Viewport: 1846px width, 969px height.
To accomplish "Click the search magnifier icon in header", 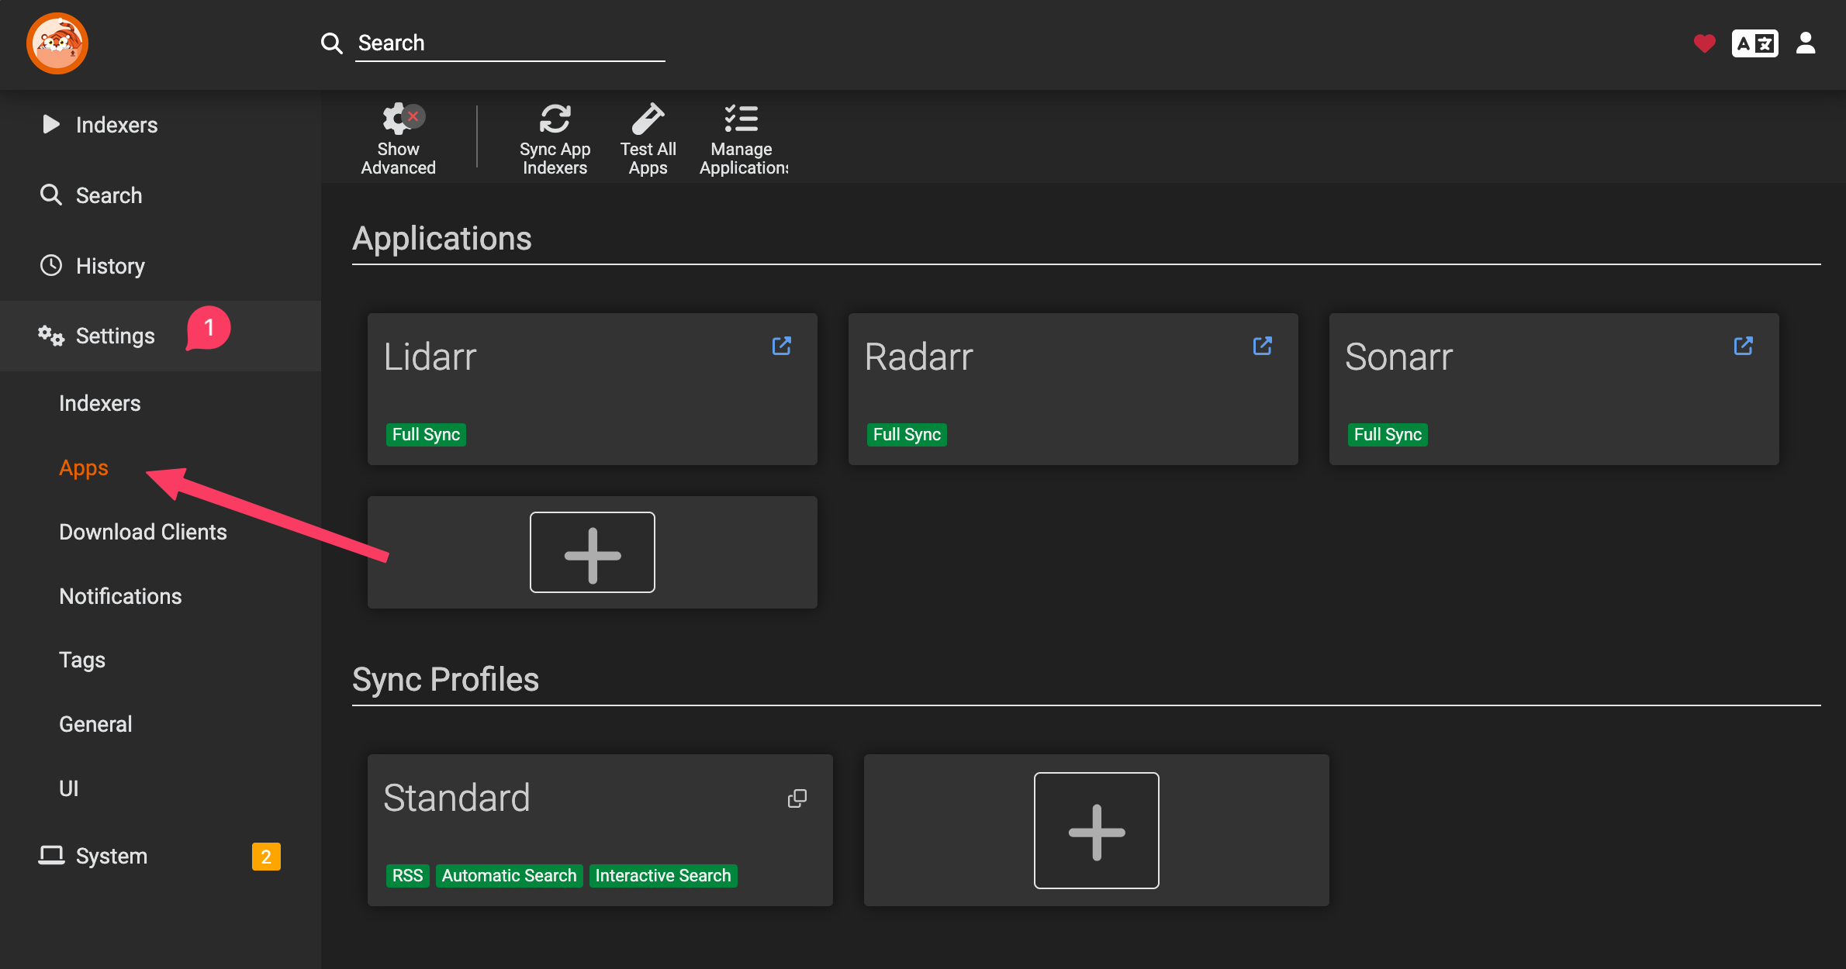I will 332,43.
